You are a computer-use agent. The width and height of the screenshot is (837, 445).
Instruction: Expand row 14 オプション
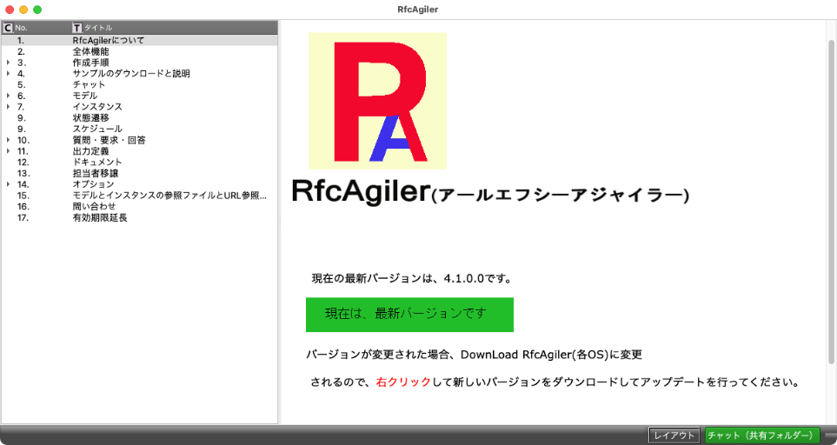click(8, 184)
